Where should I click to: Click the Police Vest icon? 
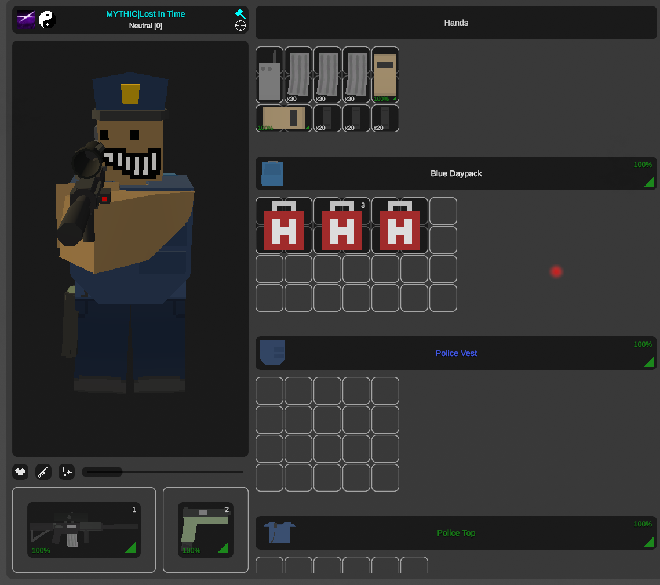coord(273,353)
